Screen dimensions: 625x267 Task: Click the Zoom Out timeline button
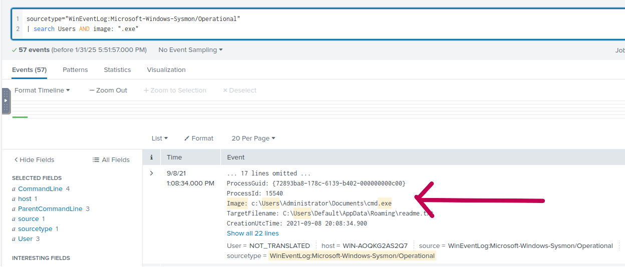click(108, 90)
